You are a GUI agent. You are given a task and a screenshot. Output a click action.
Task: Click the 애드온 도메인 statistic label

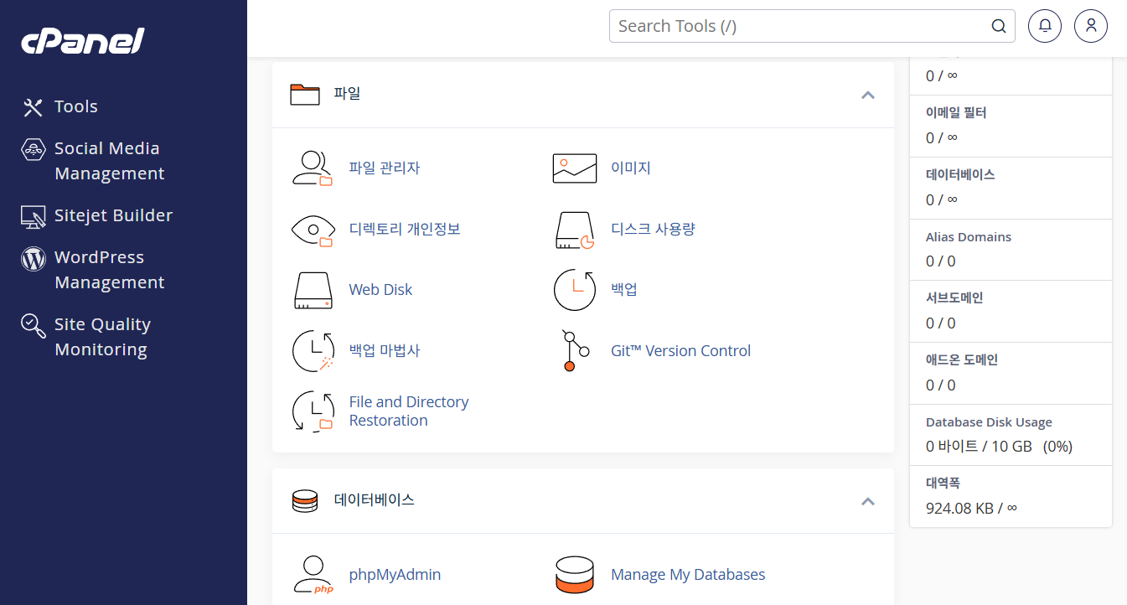click(x=962, y=359)
